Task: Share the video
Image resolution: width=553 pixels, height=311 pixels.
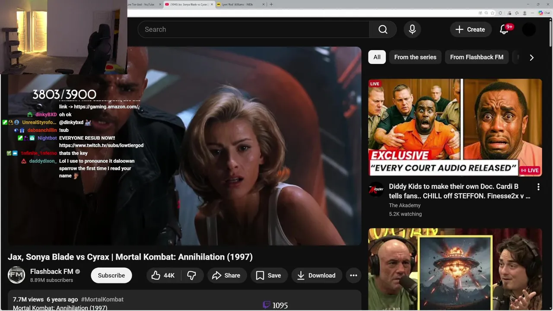Action: pos(227,275)
